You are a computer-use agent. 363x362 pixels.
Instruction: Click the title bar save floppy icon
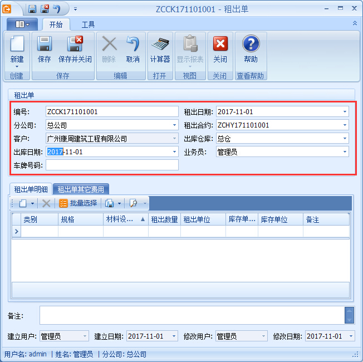point(32,8)
